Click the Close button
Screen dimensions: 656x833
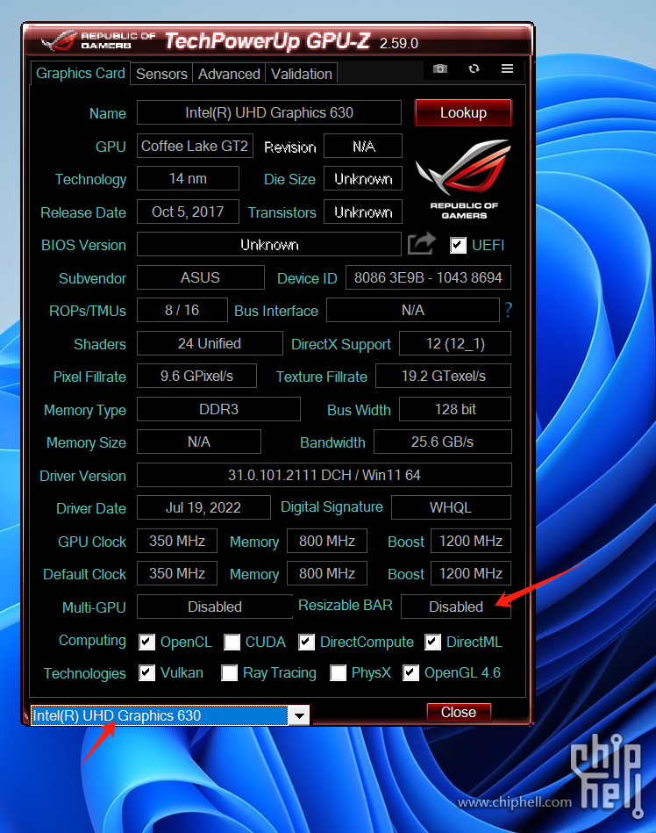(459, 712)
